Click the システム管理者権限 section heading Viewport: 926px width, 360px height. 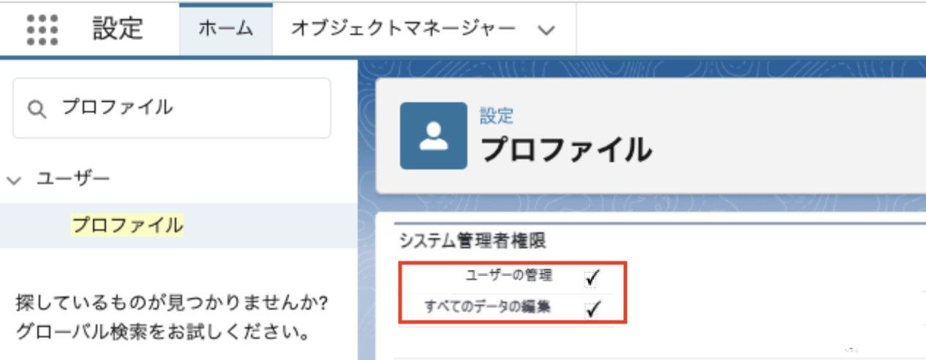click(473, 240)
